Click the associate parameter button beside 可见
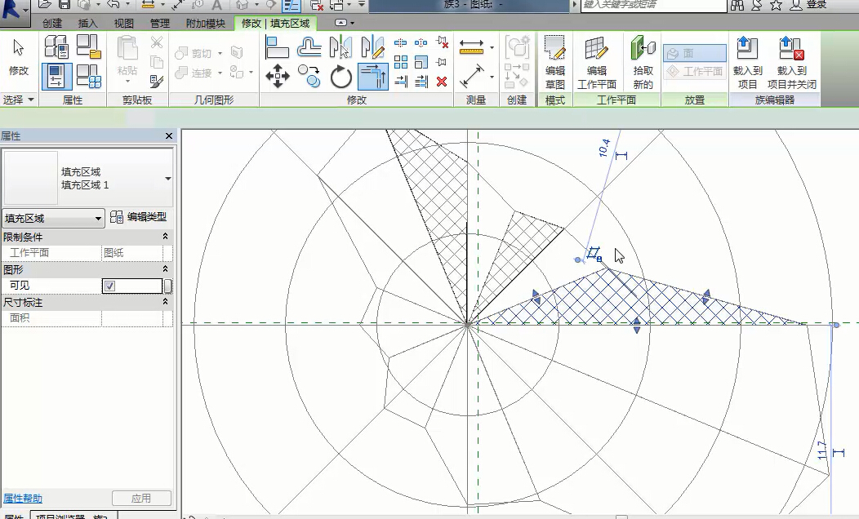 point(168,286)
